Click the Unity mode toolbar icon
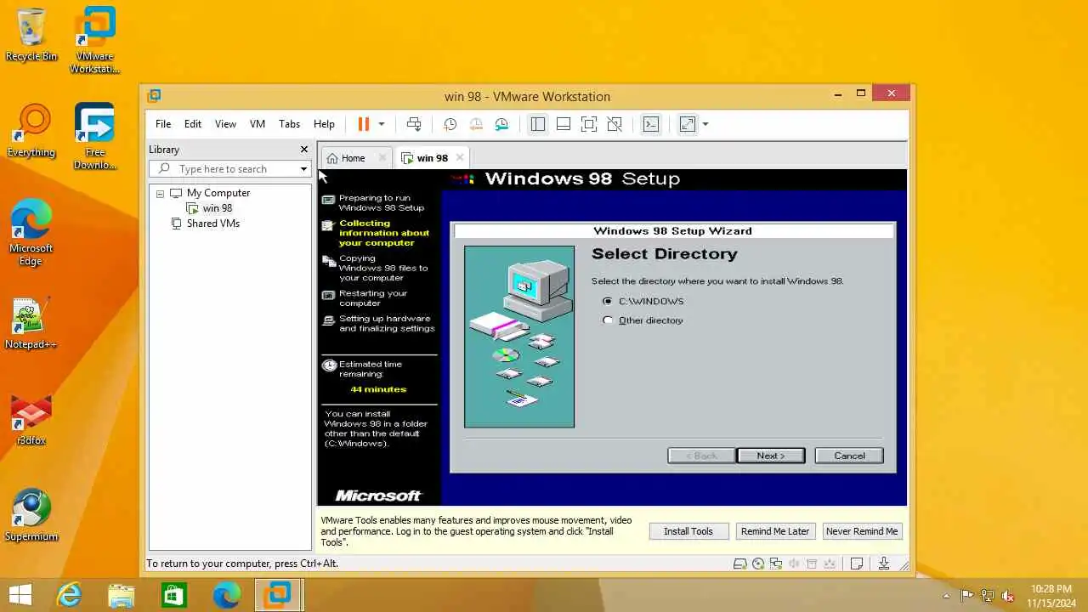Image resolution: width=1088 pixels, height=612 pixels. pyautogui.click(x=615, y=124)
